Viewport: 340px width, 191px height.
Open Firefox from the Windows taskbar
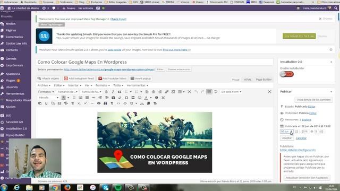(x=67, y=187)
